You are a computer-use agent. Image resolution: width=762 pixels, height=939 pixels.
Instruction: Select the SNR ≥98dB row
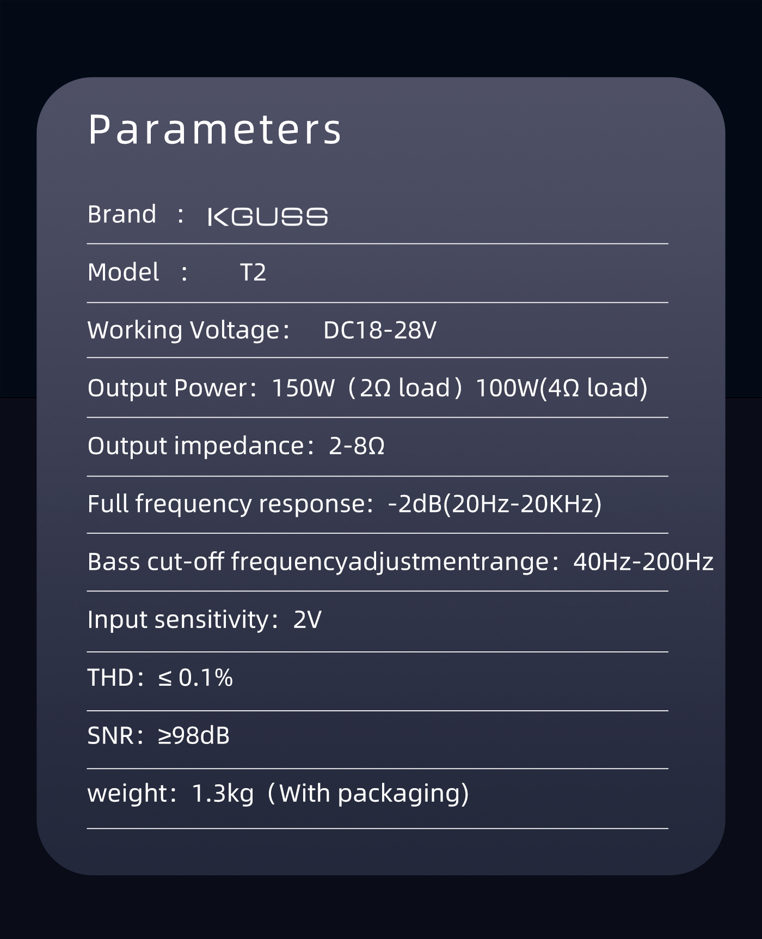click(x=158, y=735)
